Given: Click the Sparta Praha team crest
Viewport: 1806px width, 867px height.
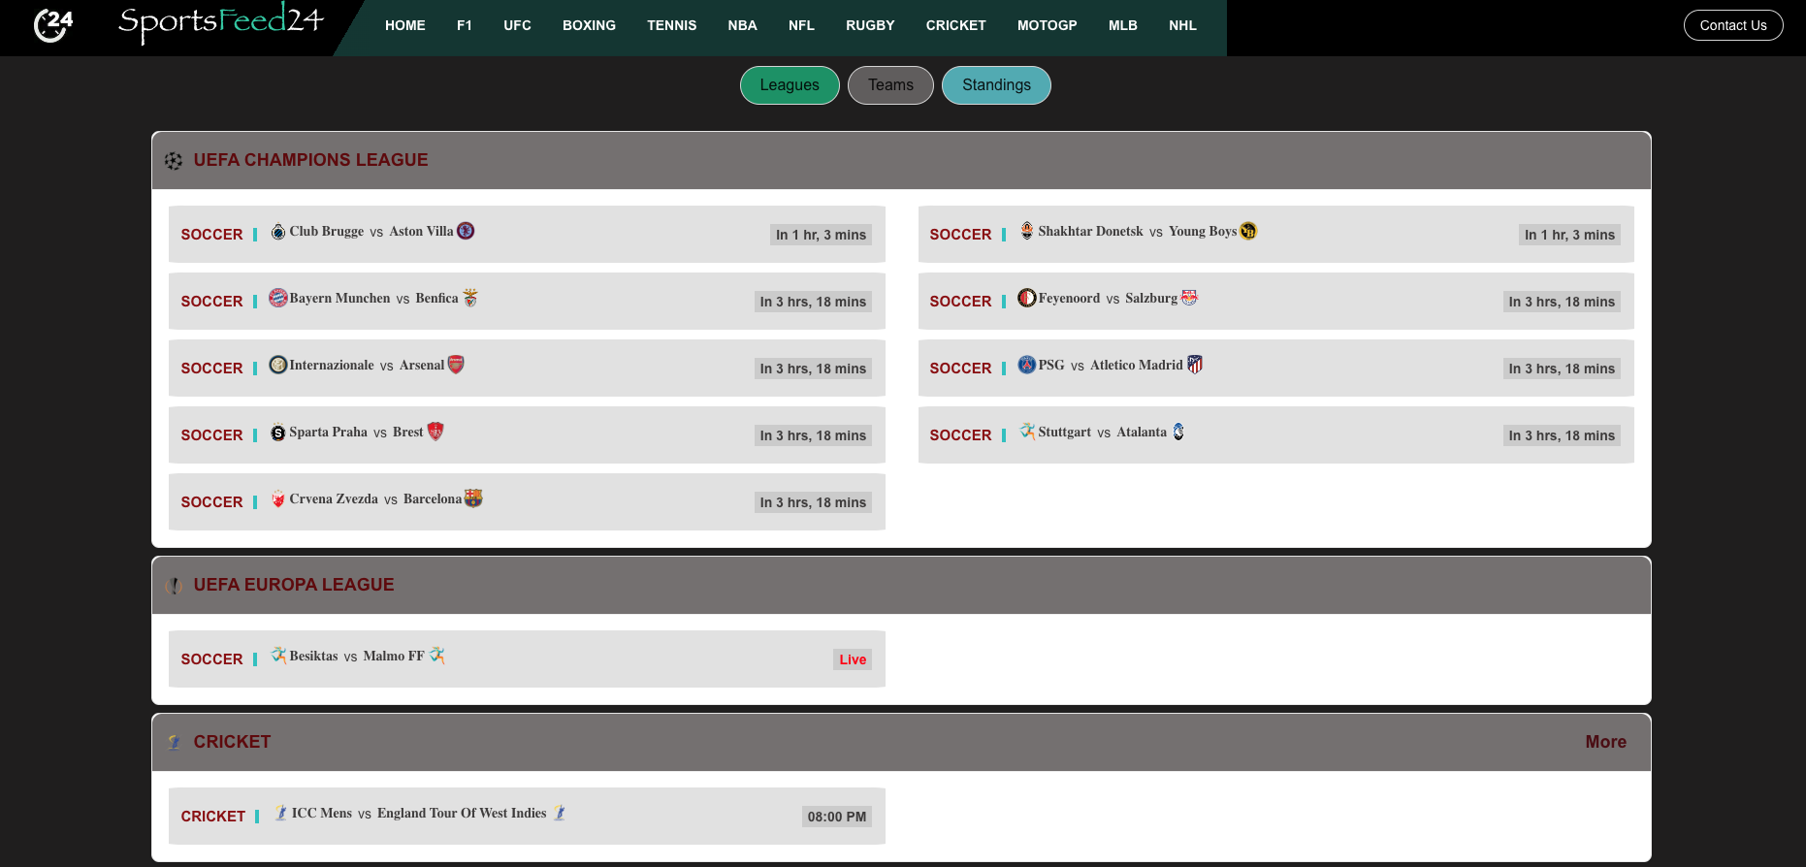Looking at the screenshot, I should (278, 433).
